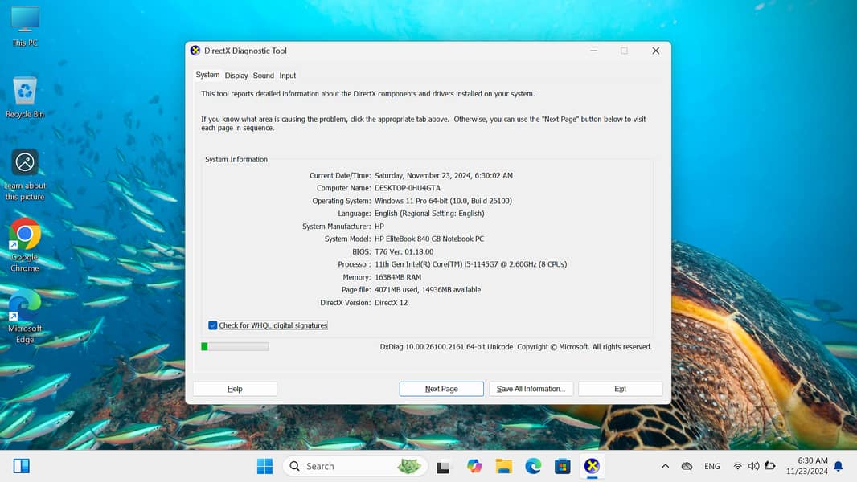Uncheck Check for WHQL digital signatures
This screenshot has width=857, height=482.
(x=213, y=325)
